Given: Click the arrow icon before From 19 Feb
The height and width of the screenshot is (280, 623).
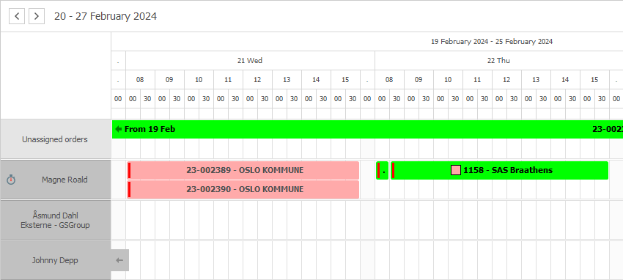Looking at the screenshot, I should [118, 129].
